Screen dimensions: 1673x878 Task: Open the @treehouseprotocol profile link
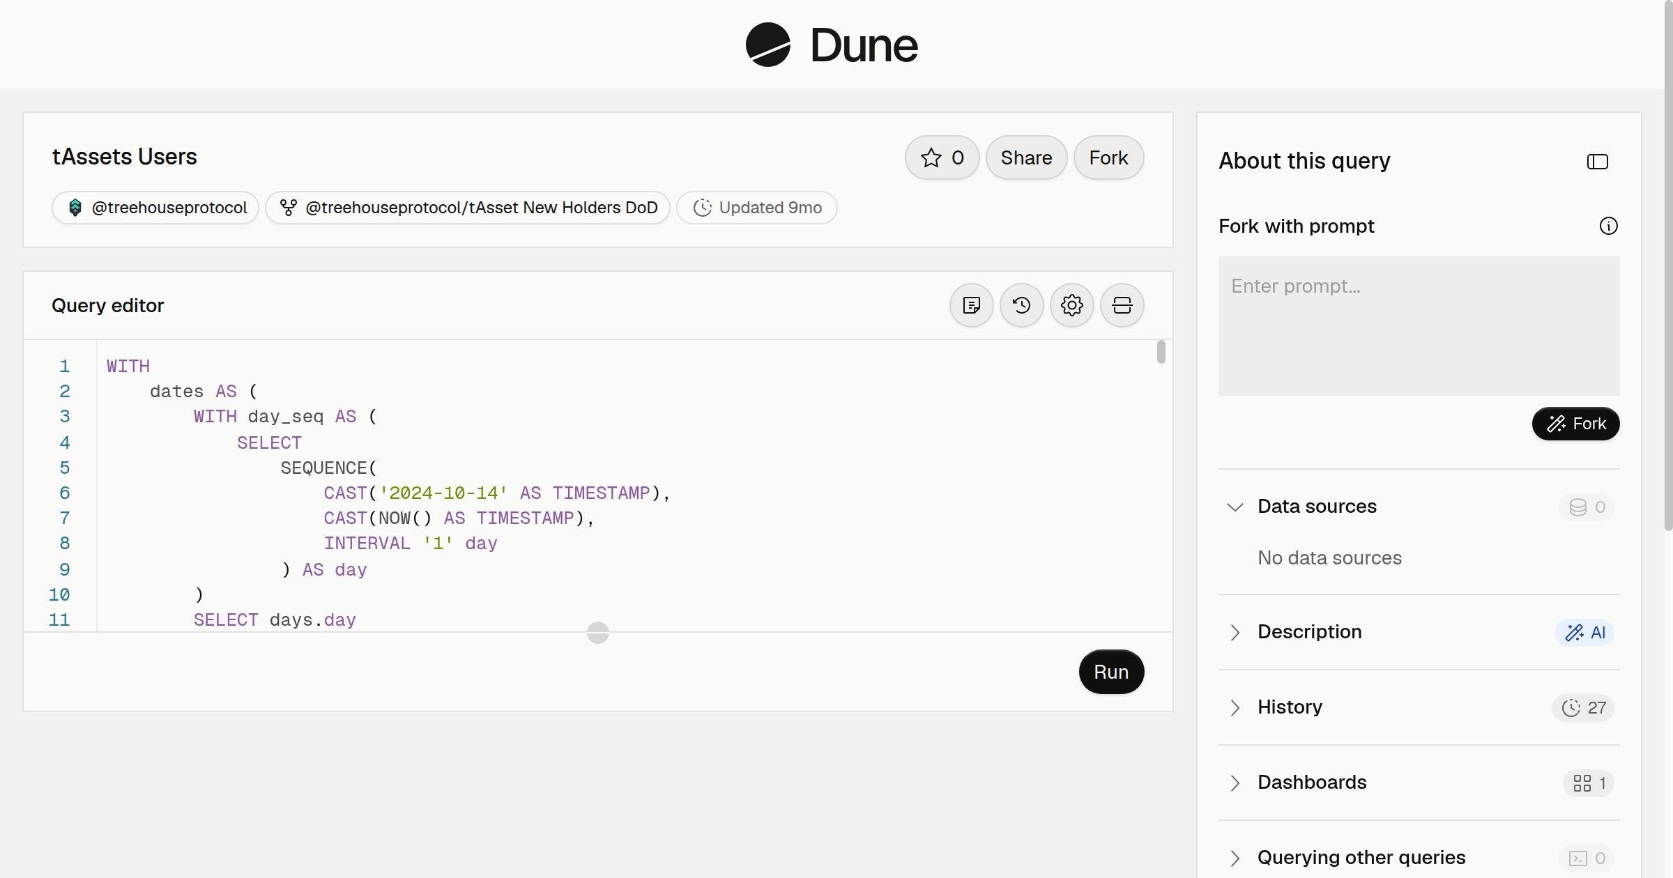point(155,208)
